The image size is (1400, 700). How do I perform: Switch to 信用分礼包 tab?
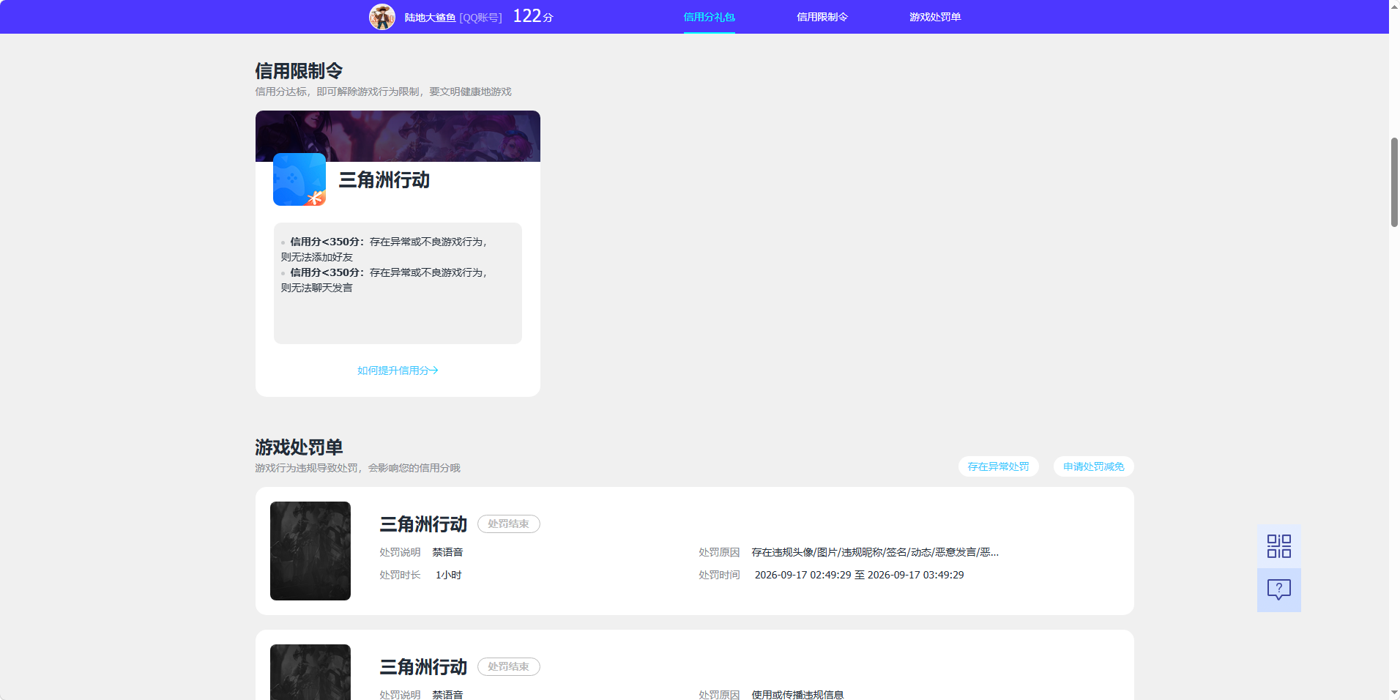(709, 17)
